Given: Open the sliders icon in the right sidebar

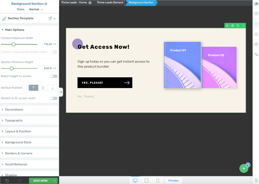Looking at the screenshot, I should (x=256, y=24).
